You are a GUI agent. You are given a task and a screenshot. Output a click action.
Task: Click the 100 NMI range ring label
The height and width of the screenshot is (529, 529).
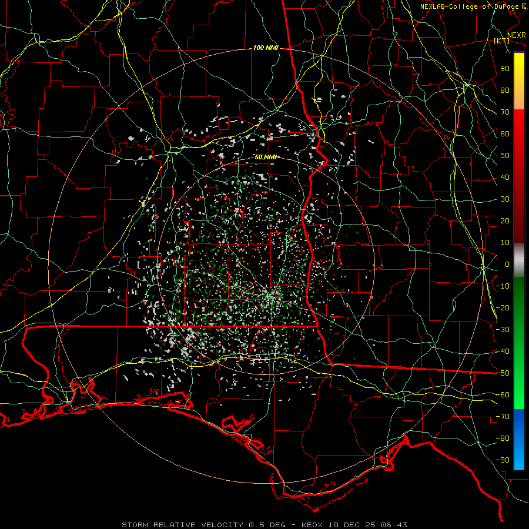[x=266, y=48]
